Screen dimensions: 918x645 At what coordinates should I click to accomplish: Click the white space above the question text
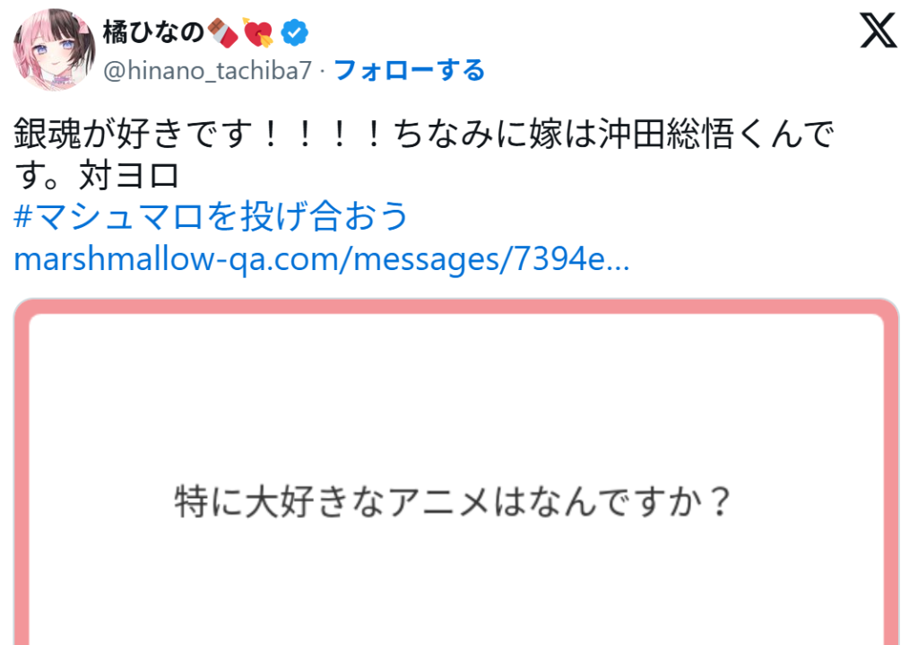pyautogui.click(x=456, y=398)
